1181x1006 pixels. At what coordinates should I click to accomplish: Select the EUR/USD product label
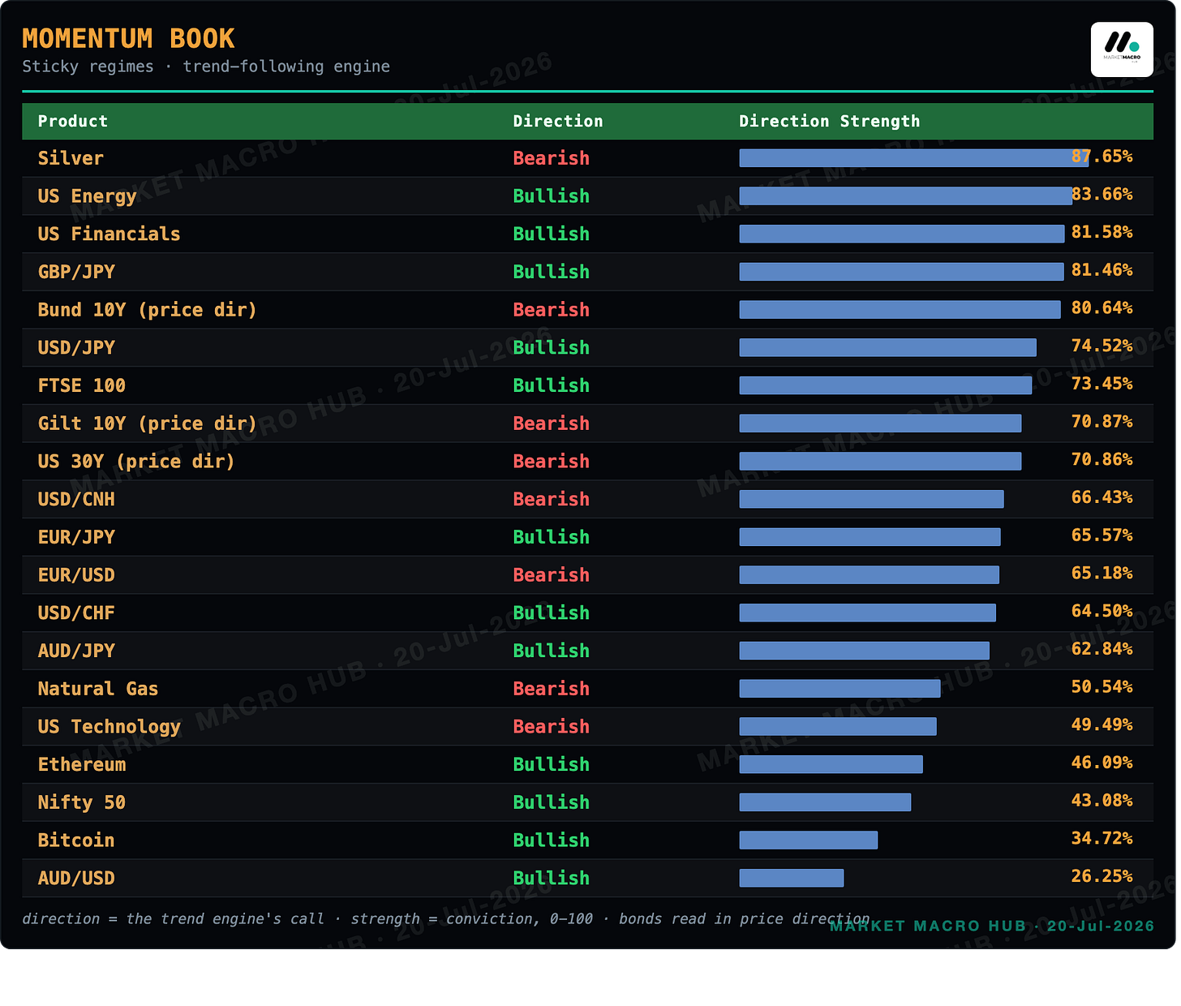coord(76,575)
